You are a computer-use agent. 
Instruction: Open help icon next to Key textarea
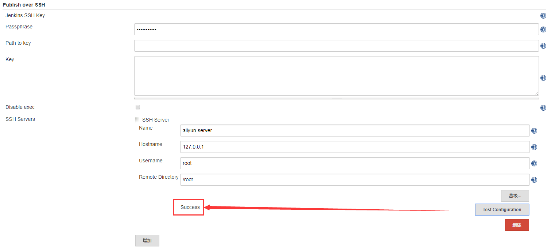click(x=543, y=78)
